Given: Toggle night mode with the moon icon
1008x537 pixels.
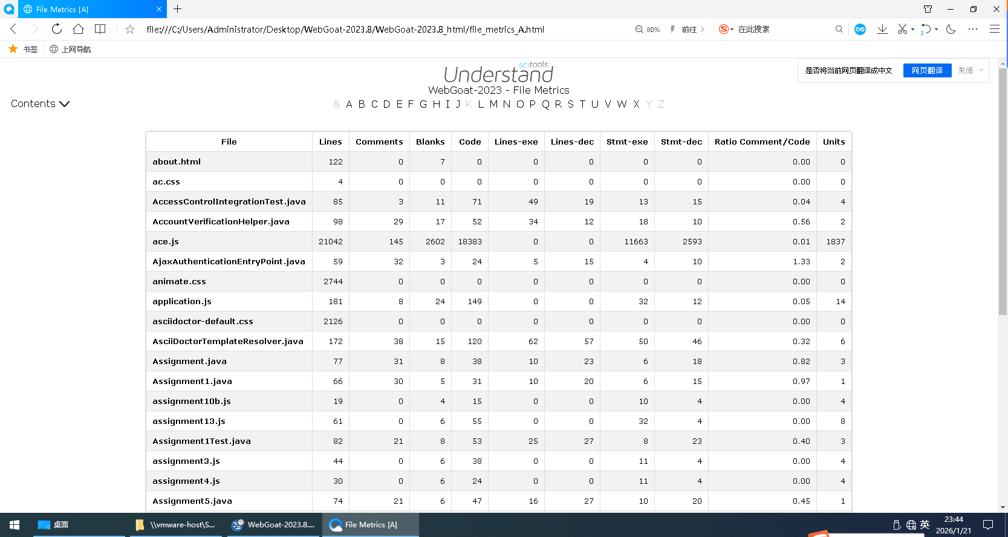Looking at the screenshot, I should [951, 29].
